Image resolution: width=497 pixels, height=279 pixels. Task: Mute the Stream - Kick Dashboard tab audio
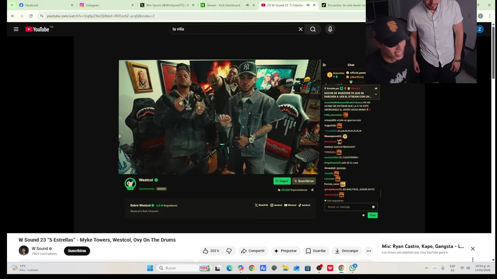coord(247,5)
